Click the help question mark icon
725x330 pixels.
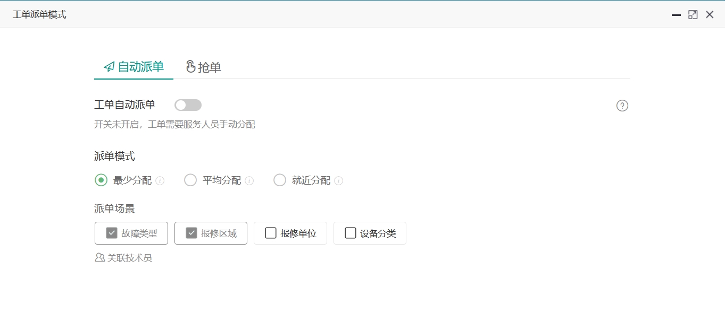pos(622,106)
